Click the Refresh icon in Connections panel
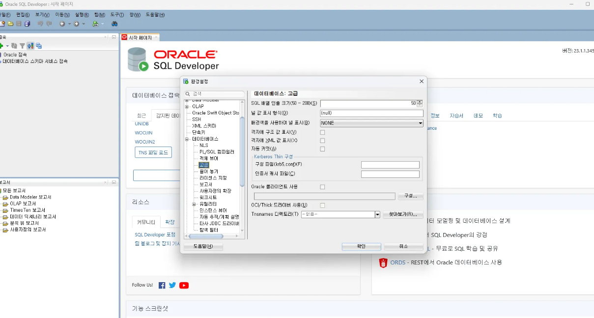 [14, 46]
